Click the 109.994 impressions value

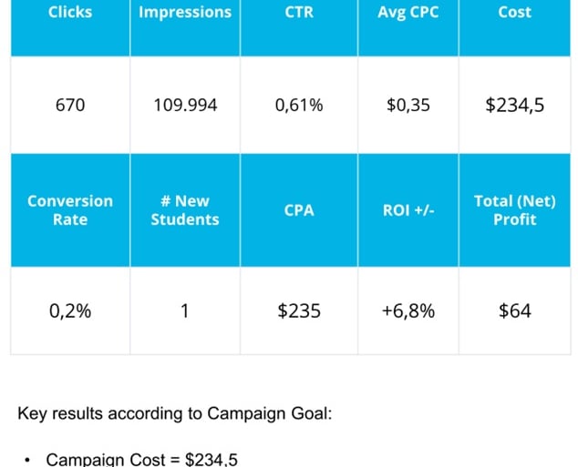tap(185, 105)
